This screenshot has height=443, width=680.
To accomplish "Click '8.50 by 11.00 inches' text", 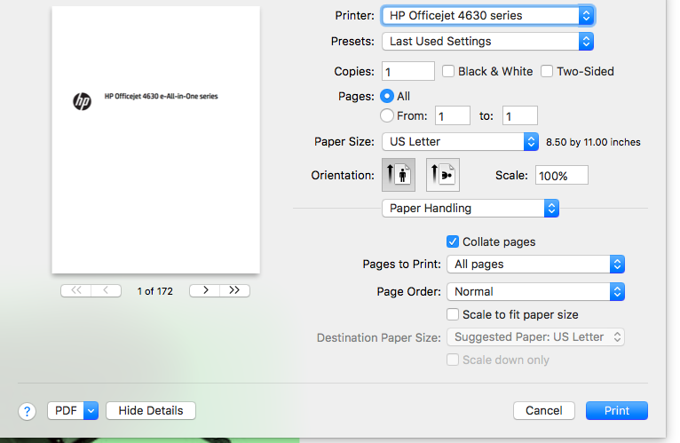I will click(x=593, y=142).
